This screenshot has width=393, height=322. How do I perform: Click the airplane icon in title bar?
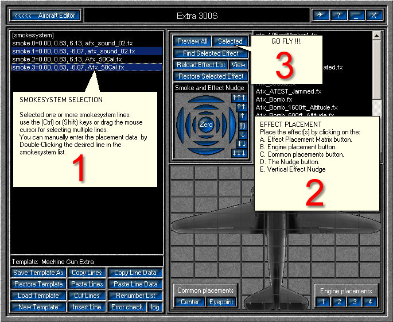320,15
